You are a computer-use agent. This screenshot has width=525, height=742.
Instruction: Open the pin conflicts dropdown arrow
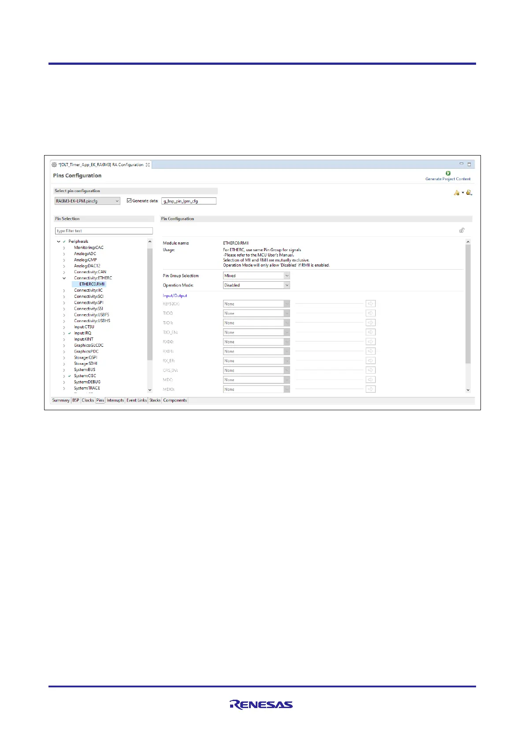[x=463, y=193]
